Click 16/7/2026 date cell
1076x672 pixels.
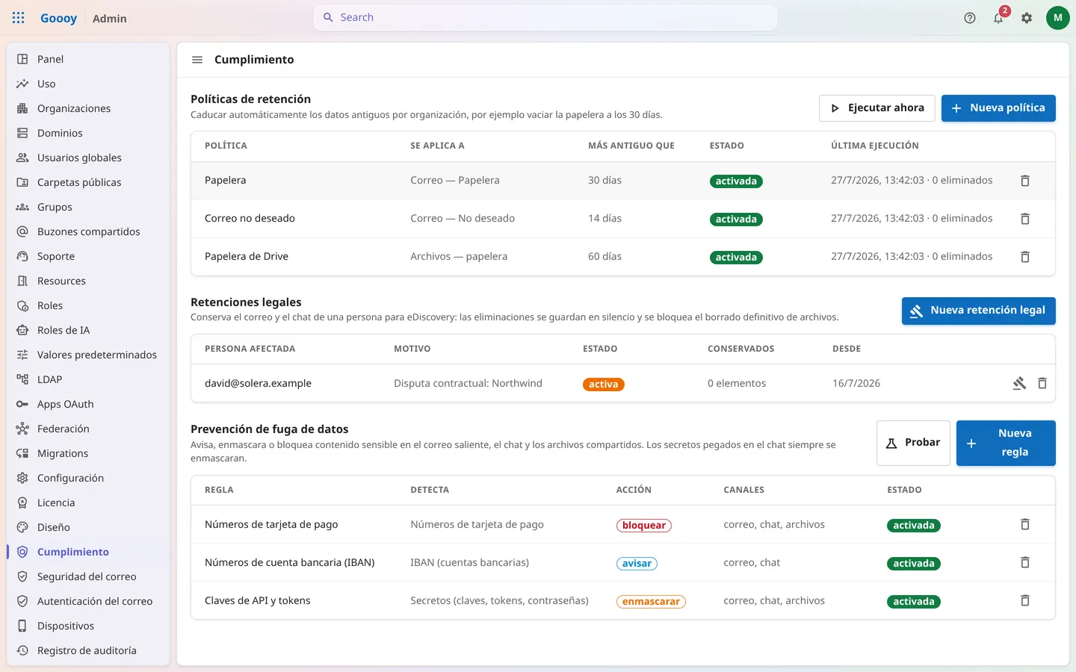856,384
